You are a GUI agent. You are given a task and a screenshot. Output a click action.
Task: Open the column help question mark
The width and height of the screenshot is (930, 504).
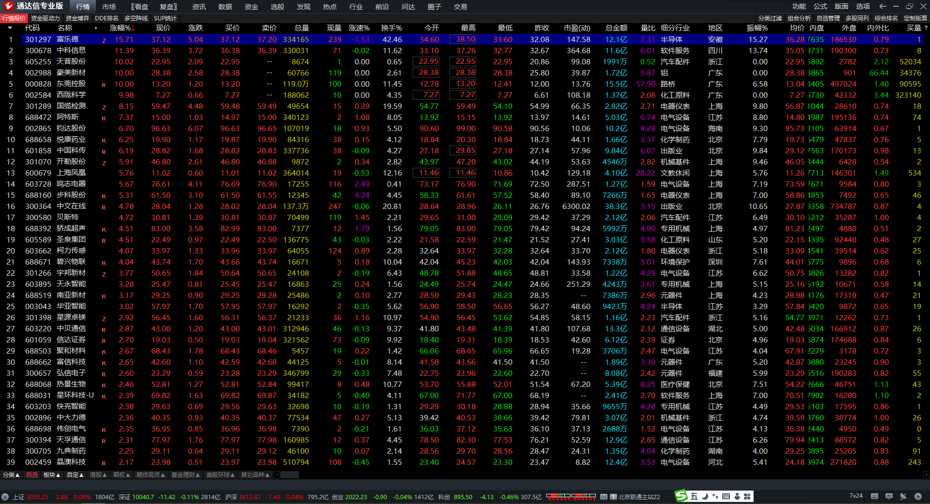(x=926, y=28)
